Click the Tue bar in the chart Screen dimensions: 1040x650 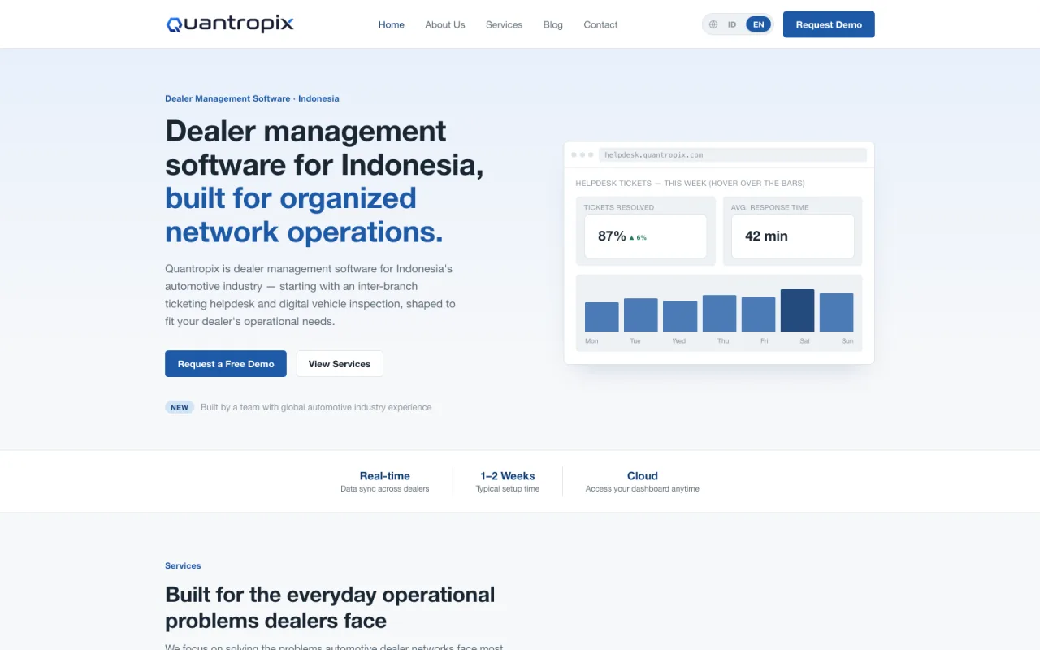click(x=641, y=314)
